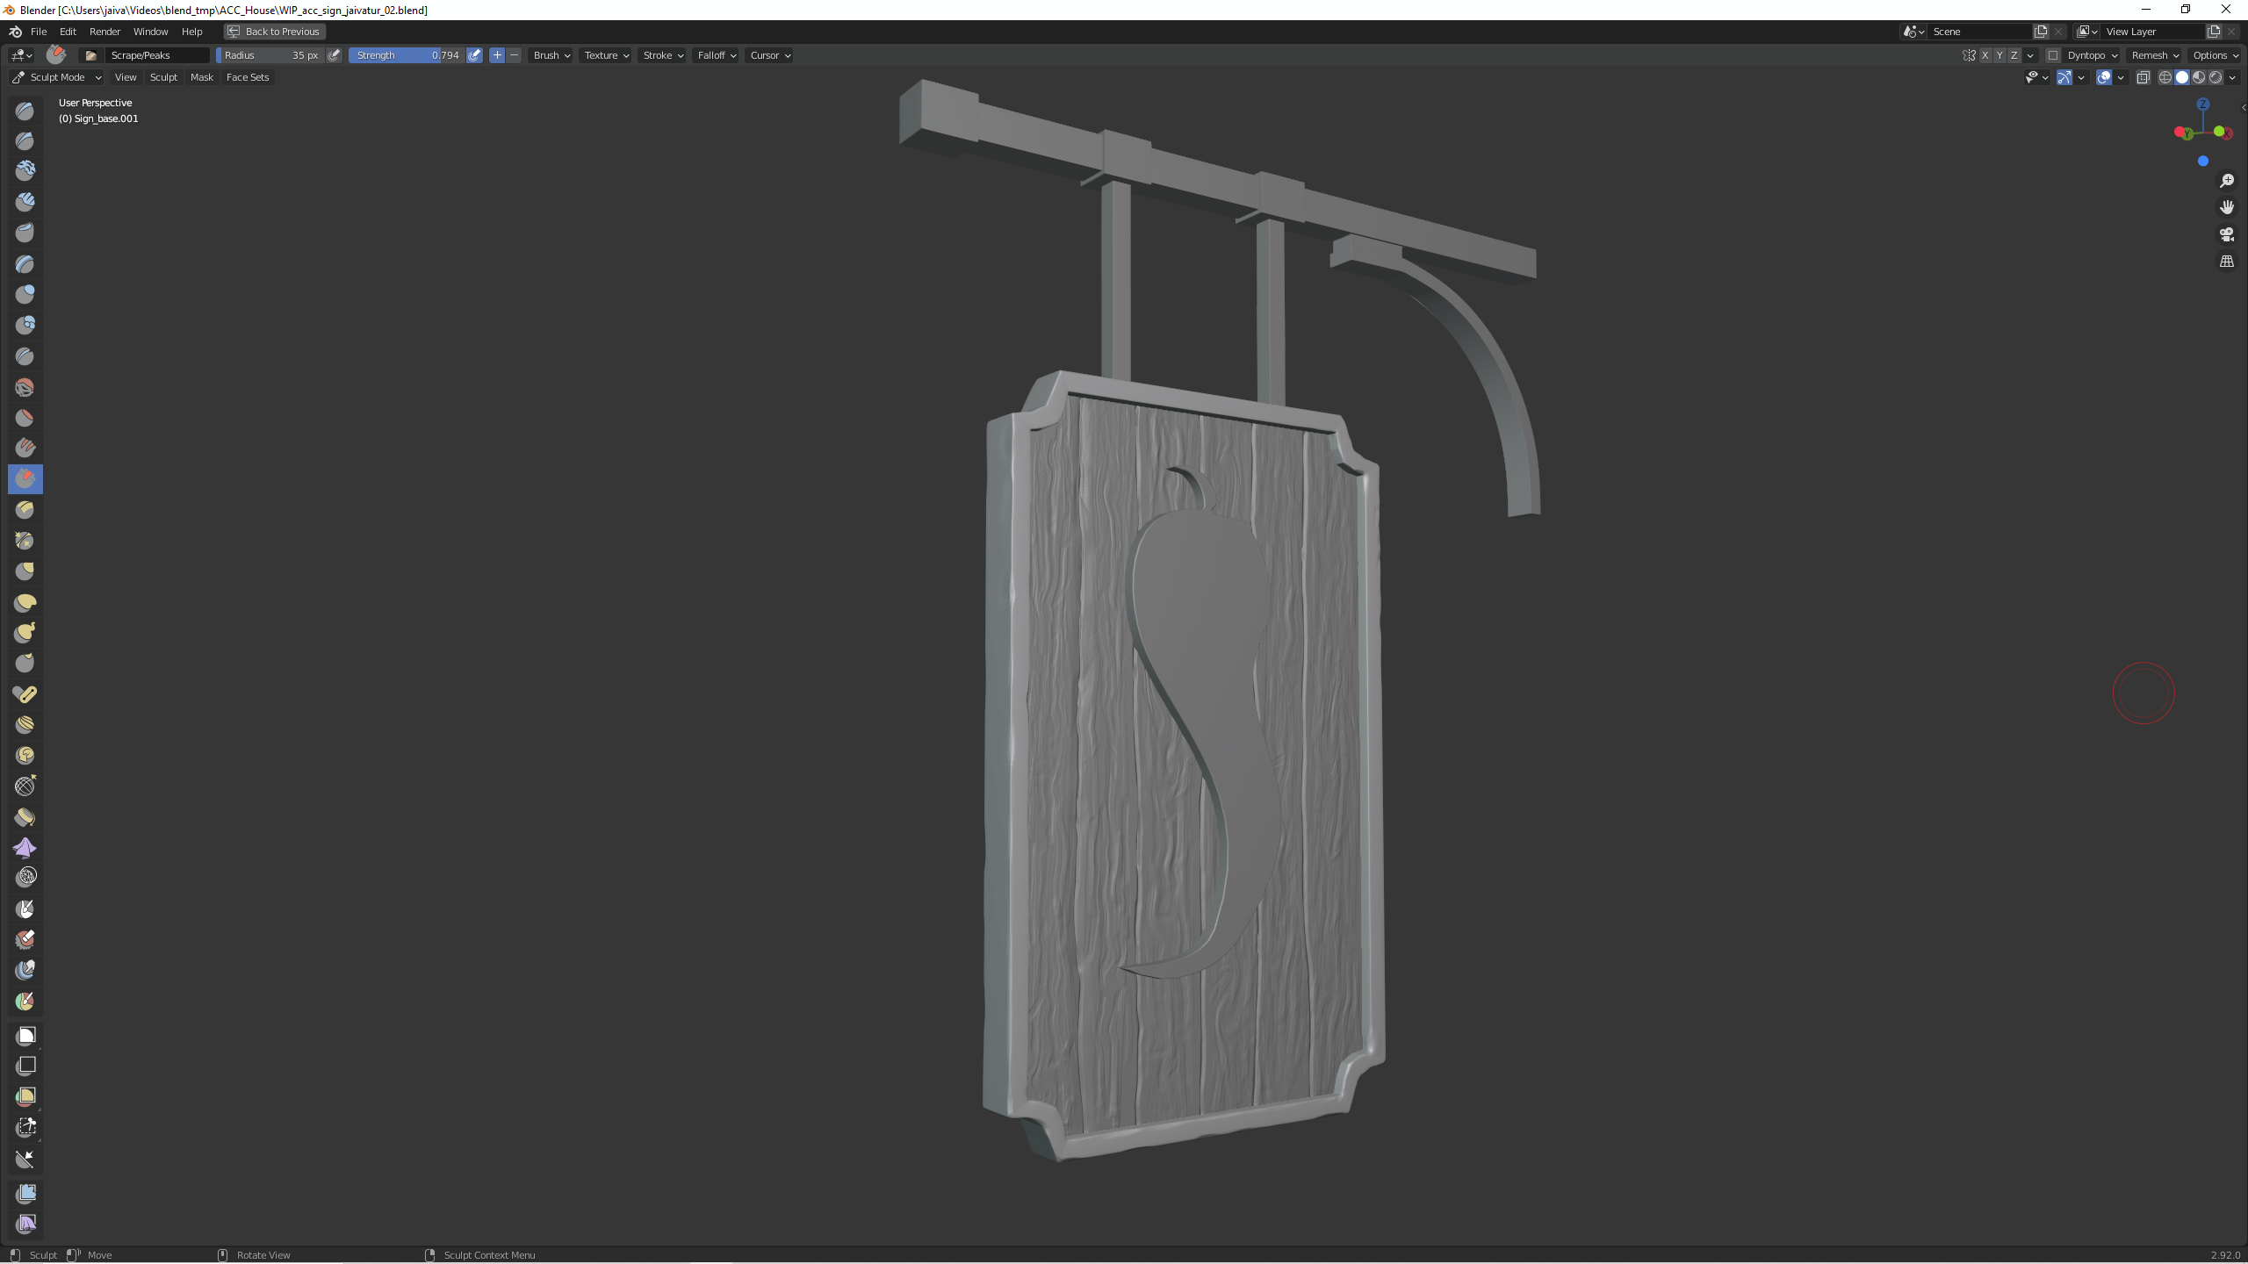Open the Sculpt Mode selector dropdown
Viewport: 2248px width, 1264px height.
(x=58, y=77)
